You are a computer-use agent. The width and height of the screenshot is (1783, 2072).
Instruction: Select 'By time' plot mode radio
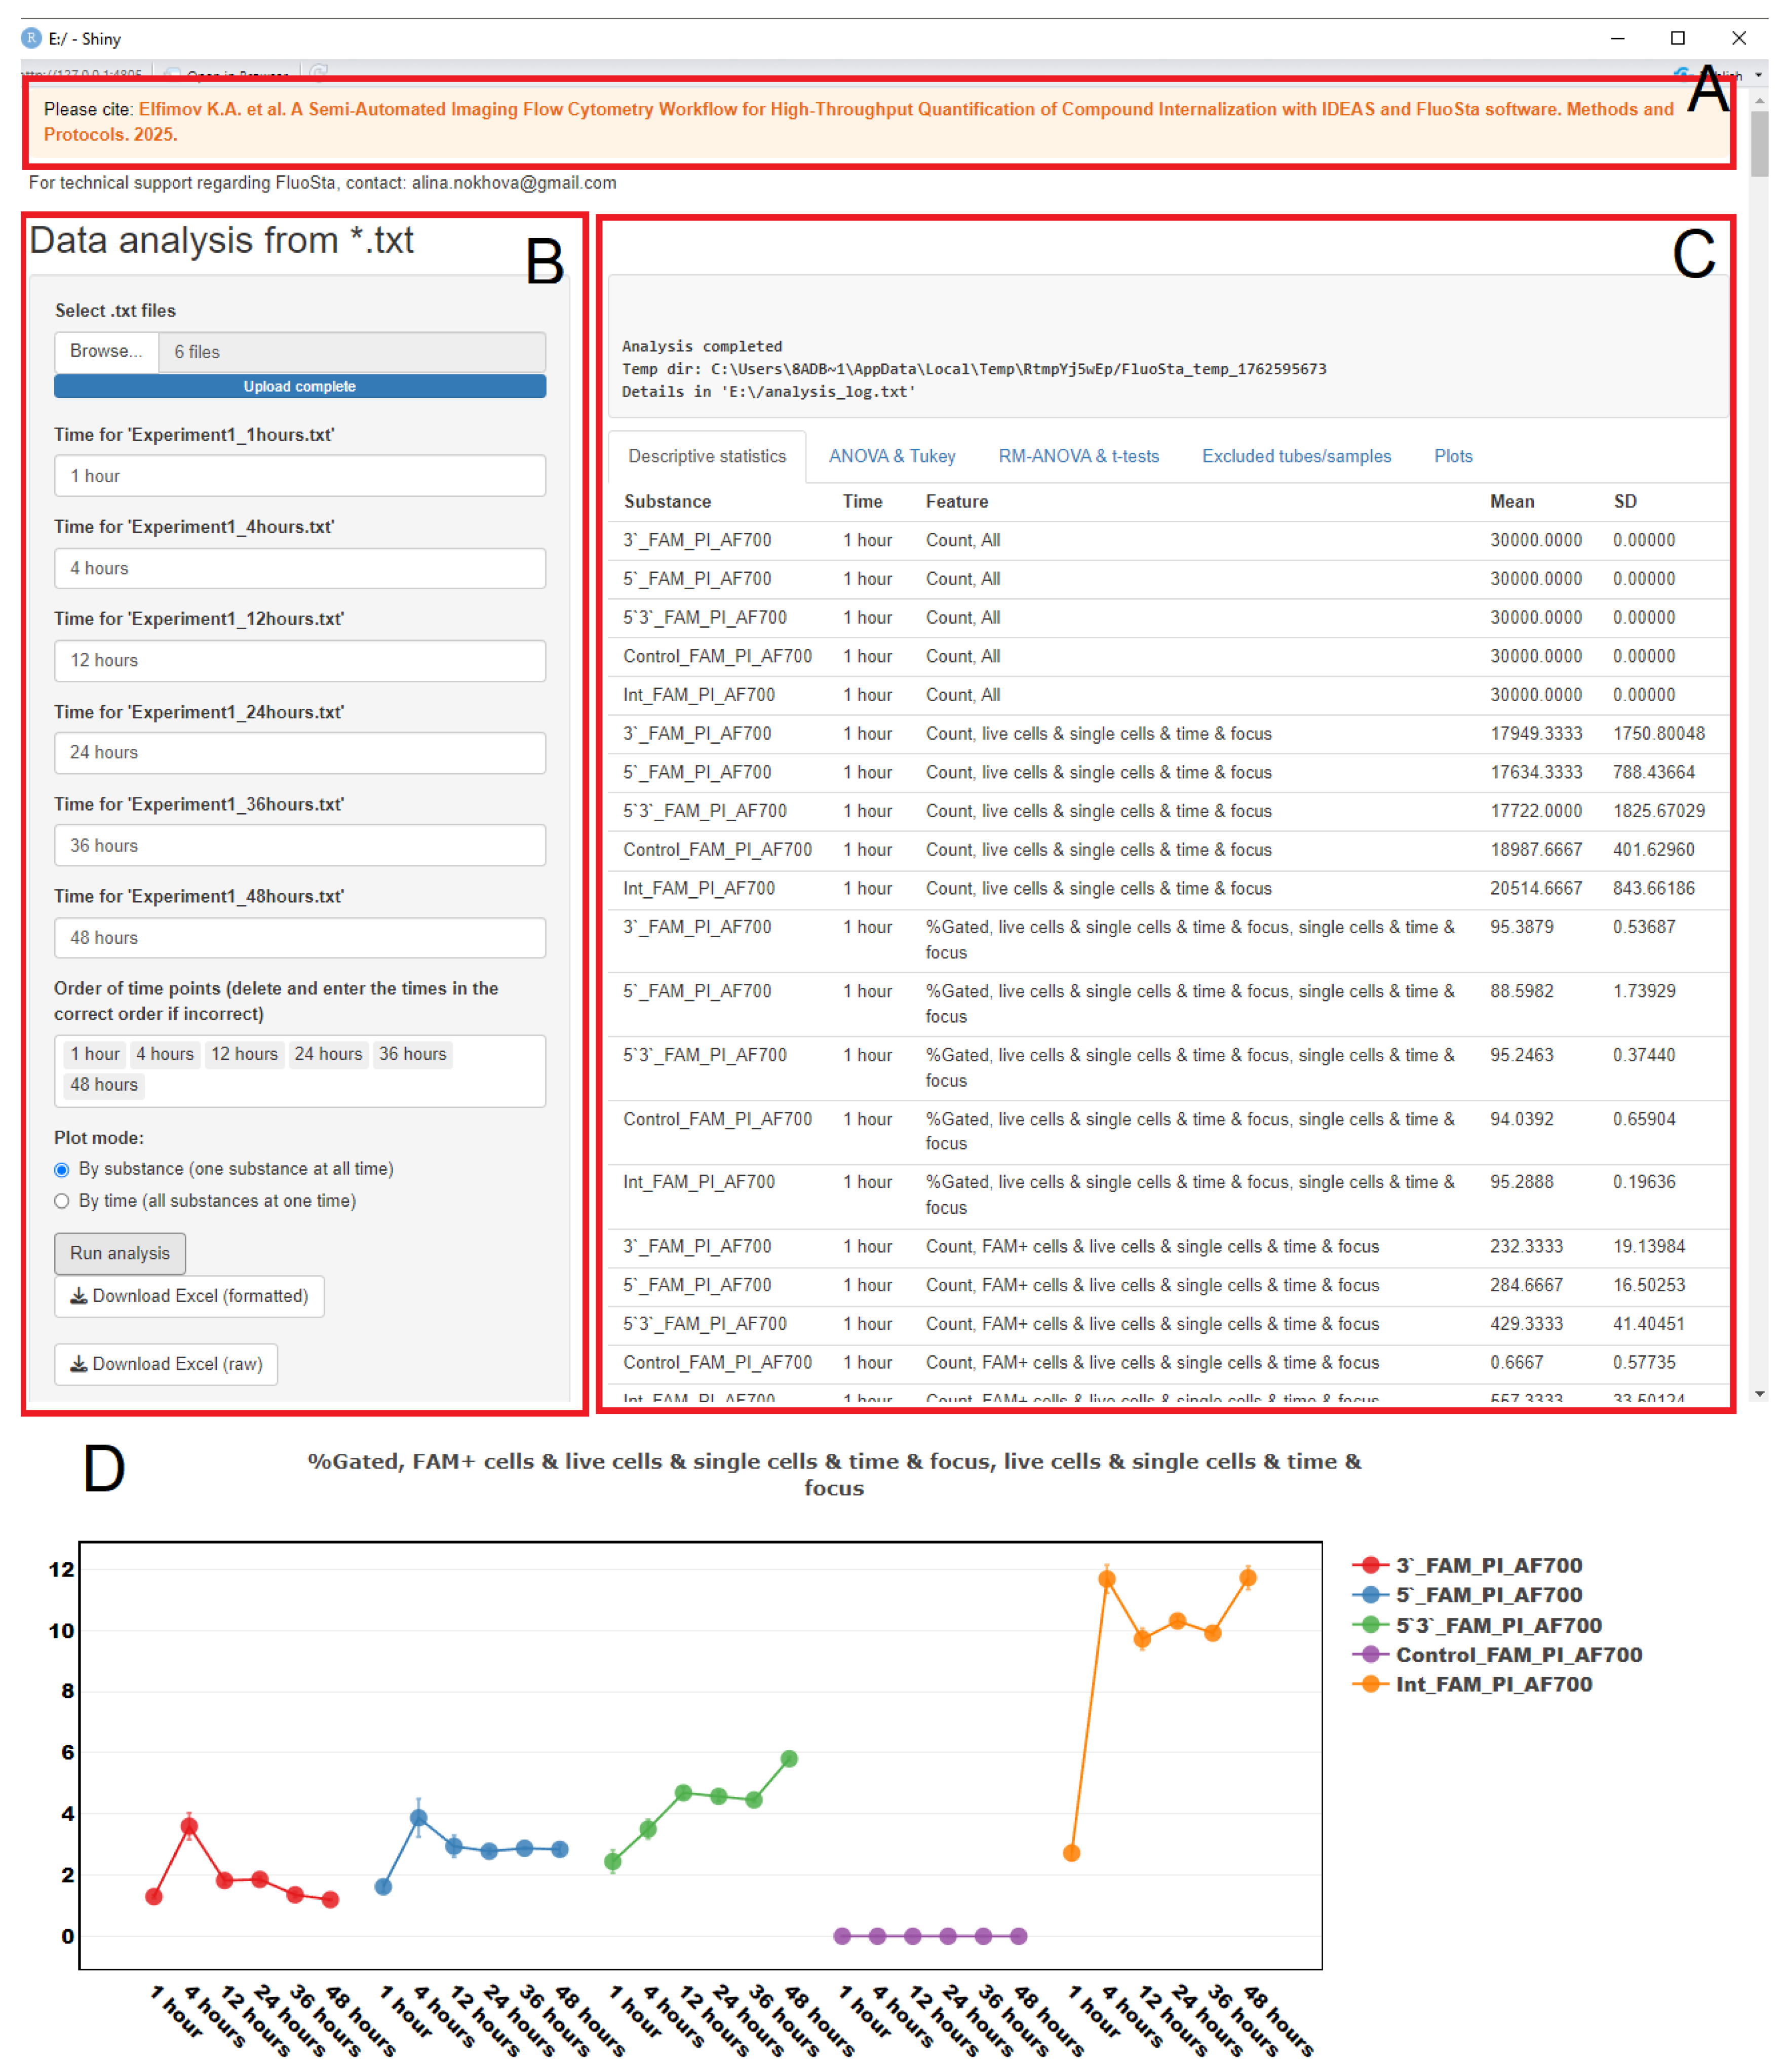pyautogui.click(x=62, y=1201)
